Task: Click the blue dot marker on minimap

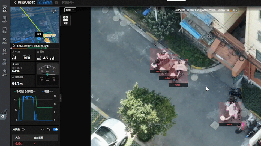Action: (39, 38)
